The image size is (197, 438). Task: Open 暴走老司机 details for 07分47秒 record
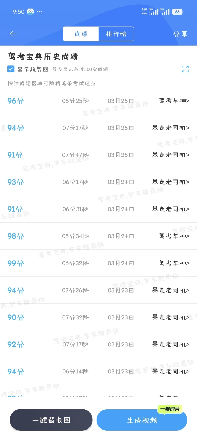[171, 155]
